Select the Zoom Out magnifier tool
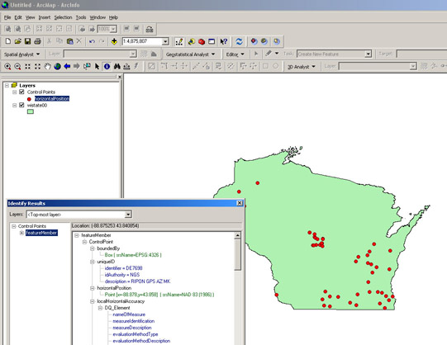 coord(17,66)
